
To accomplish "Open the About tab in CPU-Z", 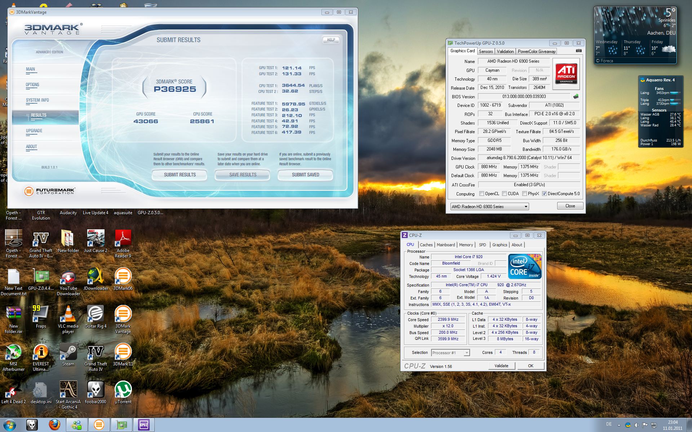I will 517,245.
